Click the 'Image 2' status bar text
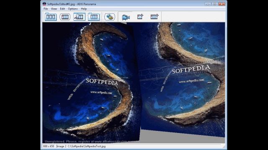 tap(62, 146)
